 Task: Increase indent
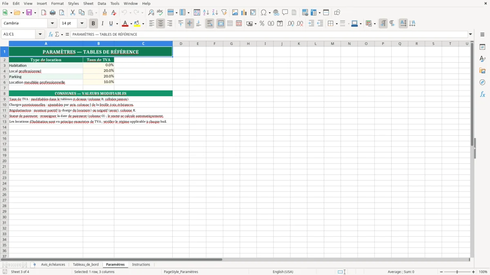[x=311, y=24]
